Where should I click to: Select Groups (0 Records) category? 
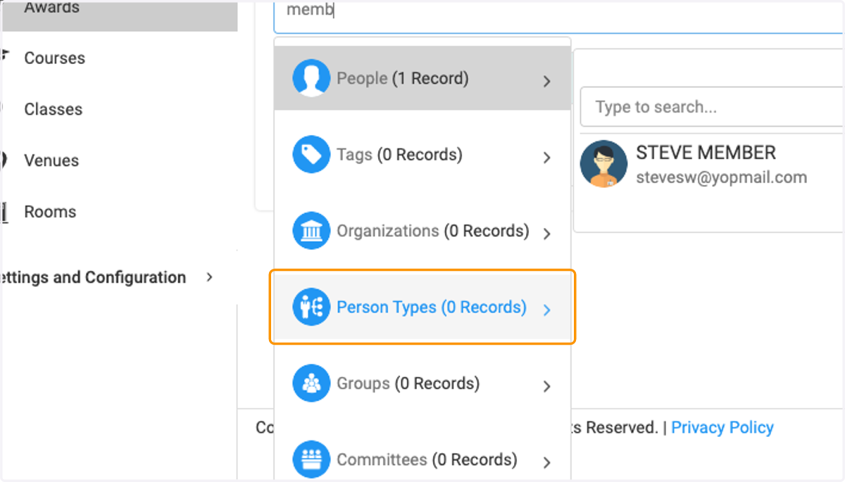pos(423,383)
